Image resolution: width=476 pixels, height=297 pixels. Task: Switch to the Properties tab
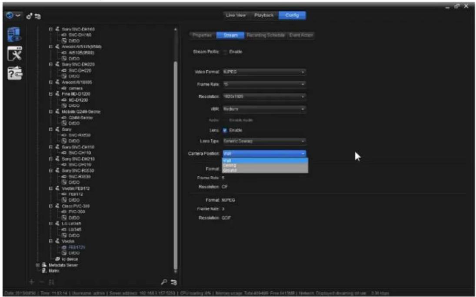click(202, 35)
